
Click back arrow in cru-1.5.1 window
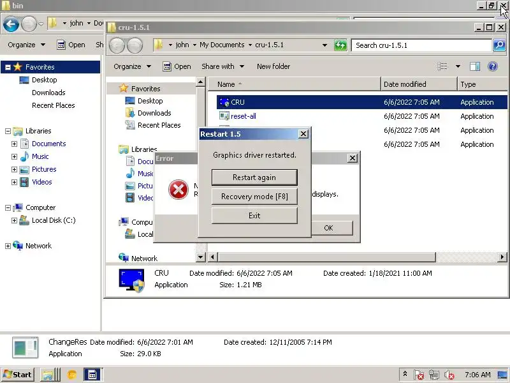click(117, 45)
